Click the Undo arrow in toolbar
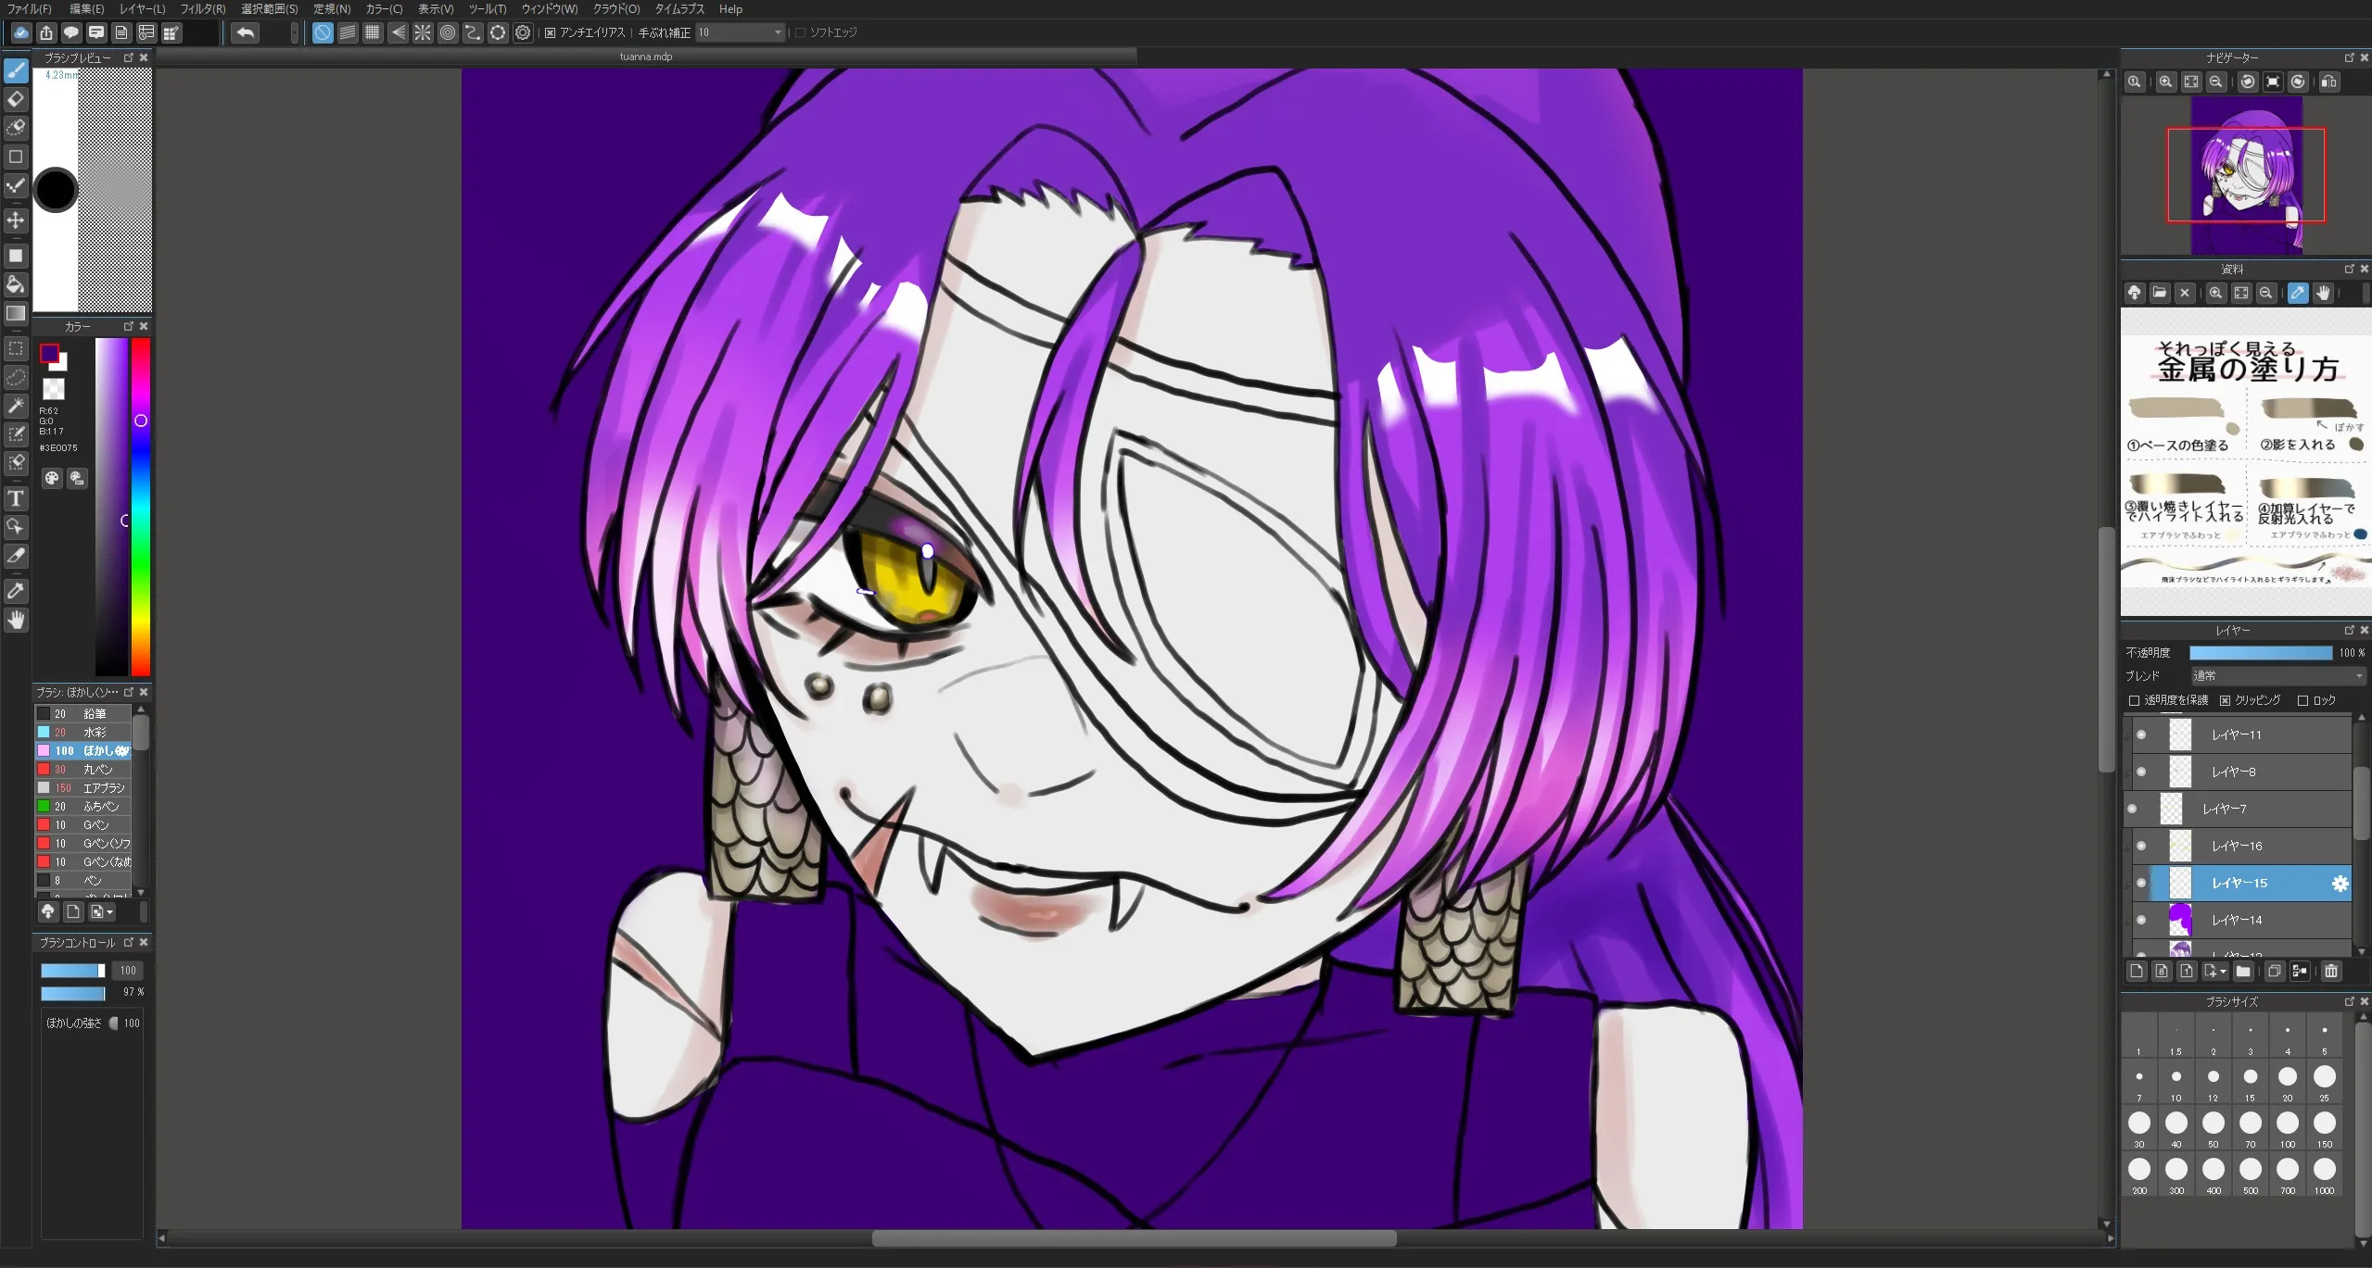 (x=245, y=33)
